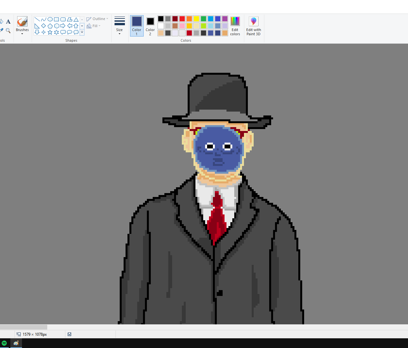The height and width of the screenshot is (348, 408).
Task: Choose the Cloud callout shape
Action: pyautogui.click(x=76, y=32)
